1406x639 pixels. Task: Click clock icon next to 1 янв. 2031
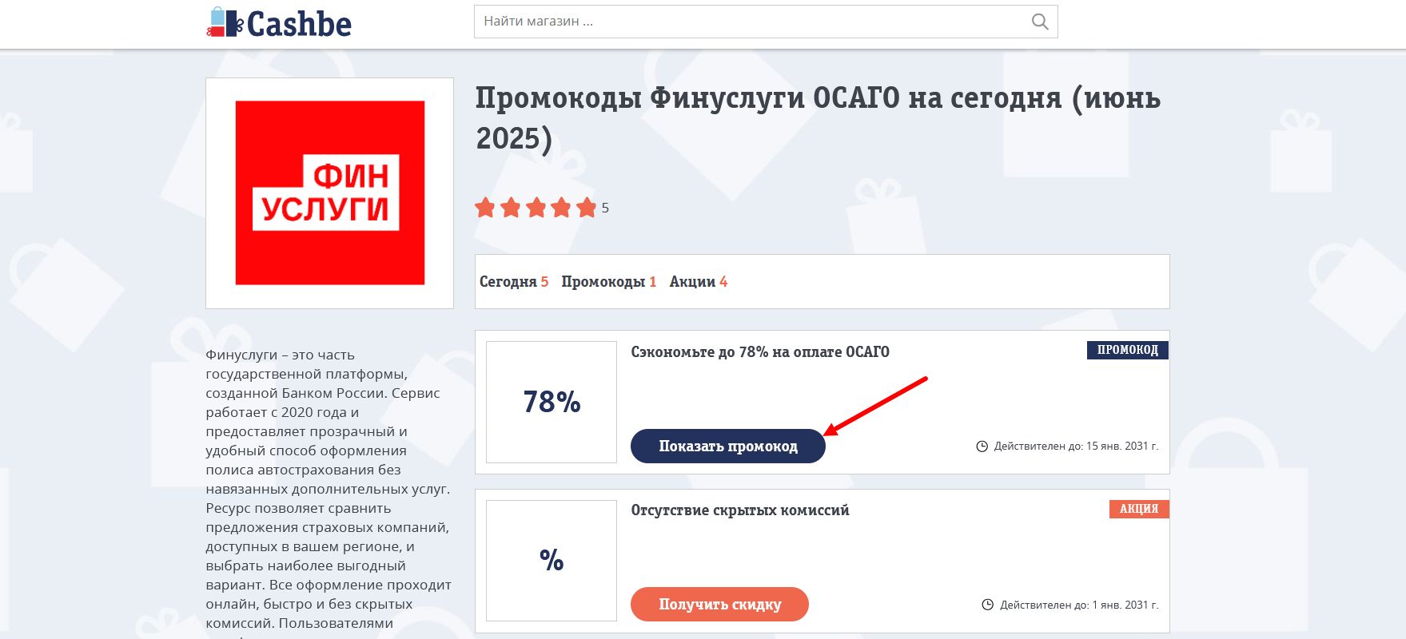click(988, 605)
